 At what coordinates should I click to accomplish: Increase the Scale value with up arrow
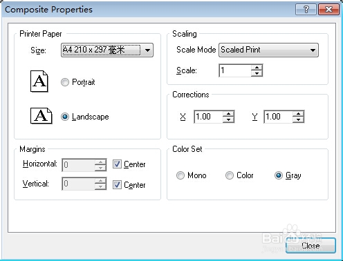257,68
